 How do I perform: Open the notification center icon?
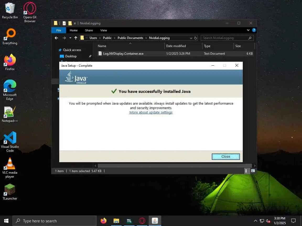click(x=293, y=221)
